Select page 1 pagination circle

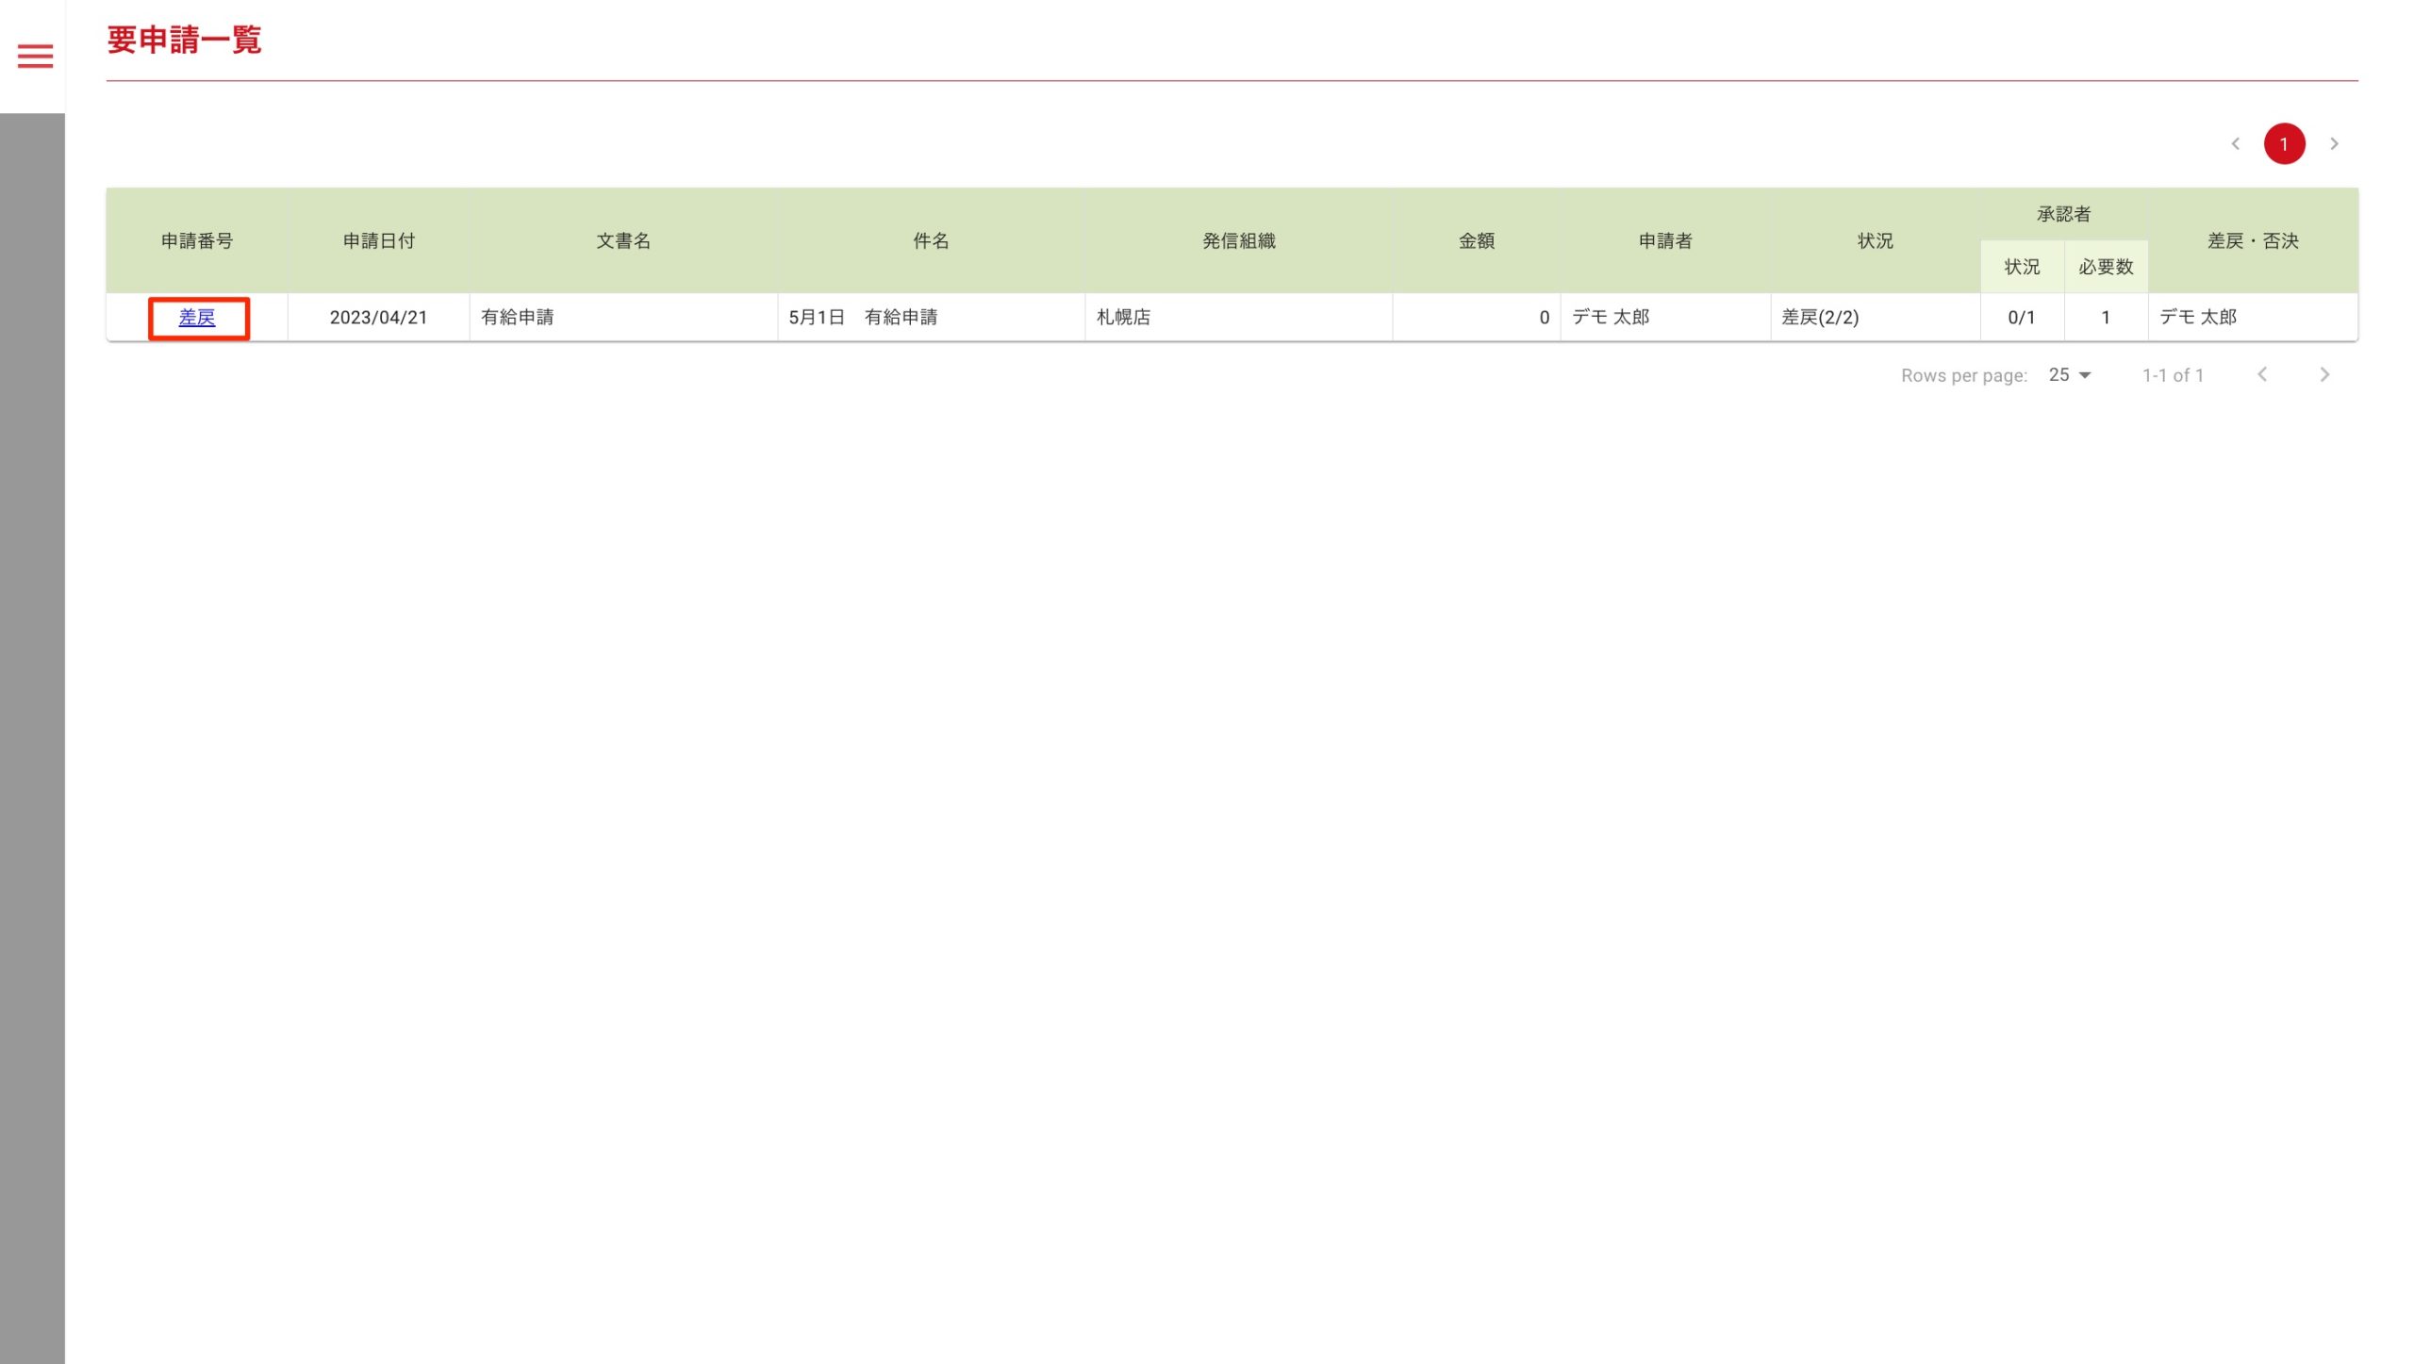point(2284,144)
